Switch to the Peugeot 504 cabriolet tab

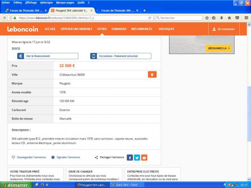tap(71, 11)
